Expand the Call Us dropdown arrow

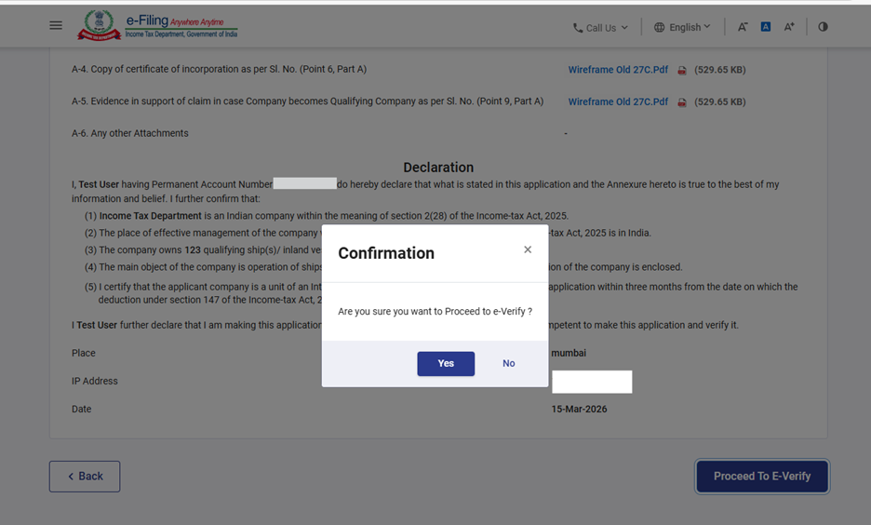tap(624, 28)
